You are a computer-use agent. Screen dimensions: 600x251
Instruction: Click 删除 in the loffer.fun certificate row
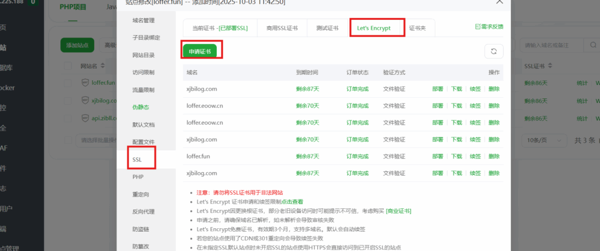click(494, 156)
